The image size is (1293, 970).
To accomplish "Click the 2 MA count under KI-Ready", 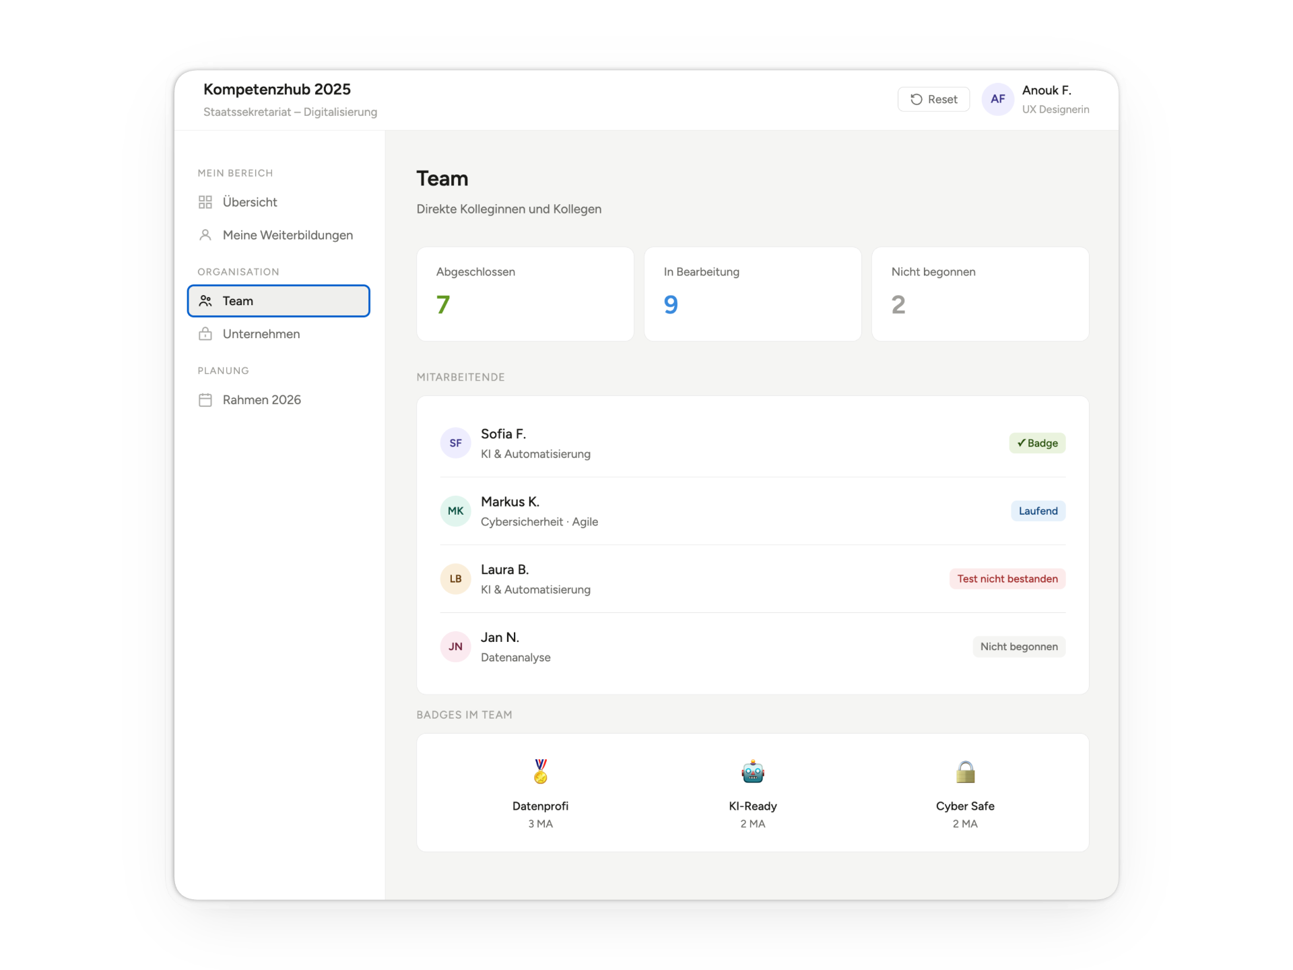I will coord(753,824).
